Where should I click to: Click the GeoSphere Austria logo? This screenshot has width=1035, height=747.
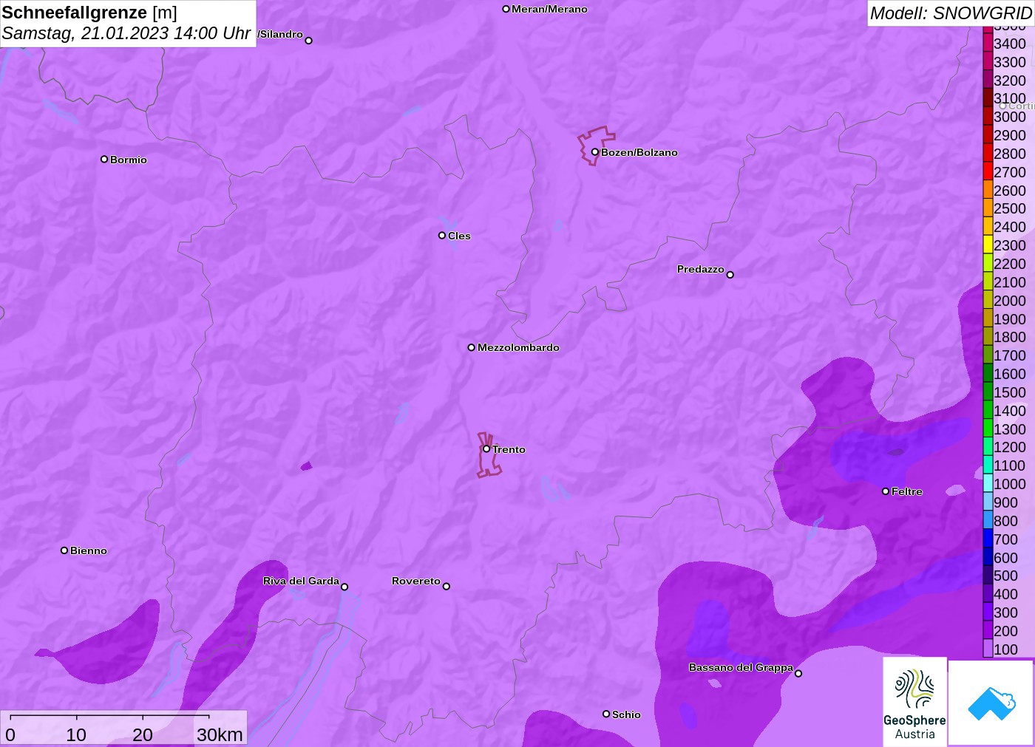[x=914, y=701]
